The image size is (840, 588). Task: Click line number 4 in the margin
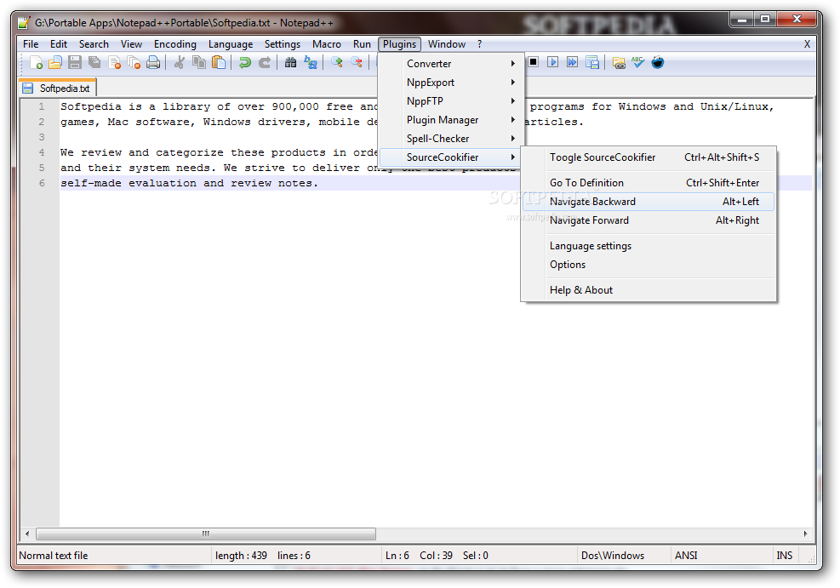click(42, 152)
